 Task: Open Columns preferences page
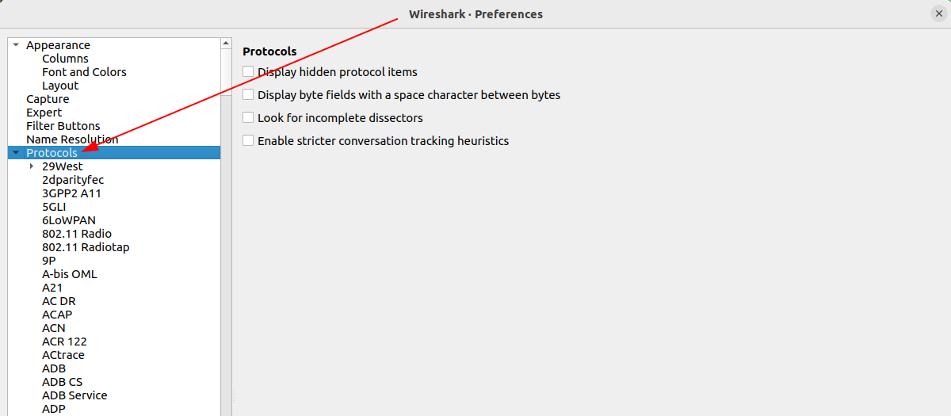[65, 59]
